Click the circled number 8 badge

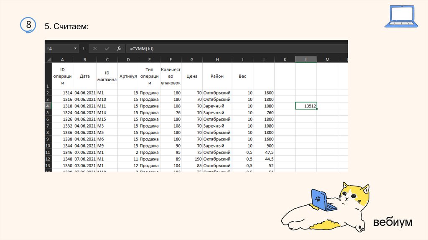click(x=28, y=25)
